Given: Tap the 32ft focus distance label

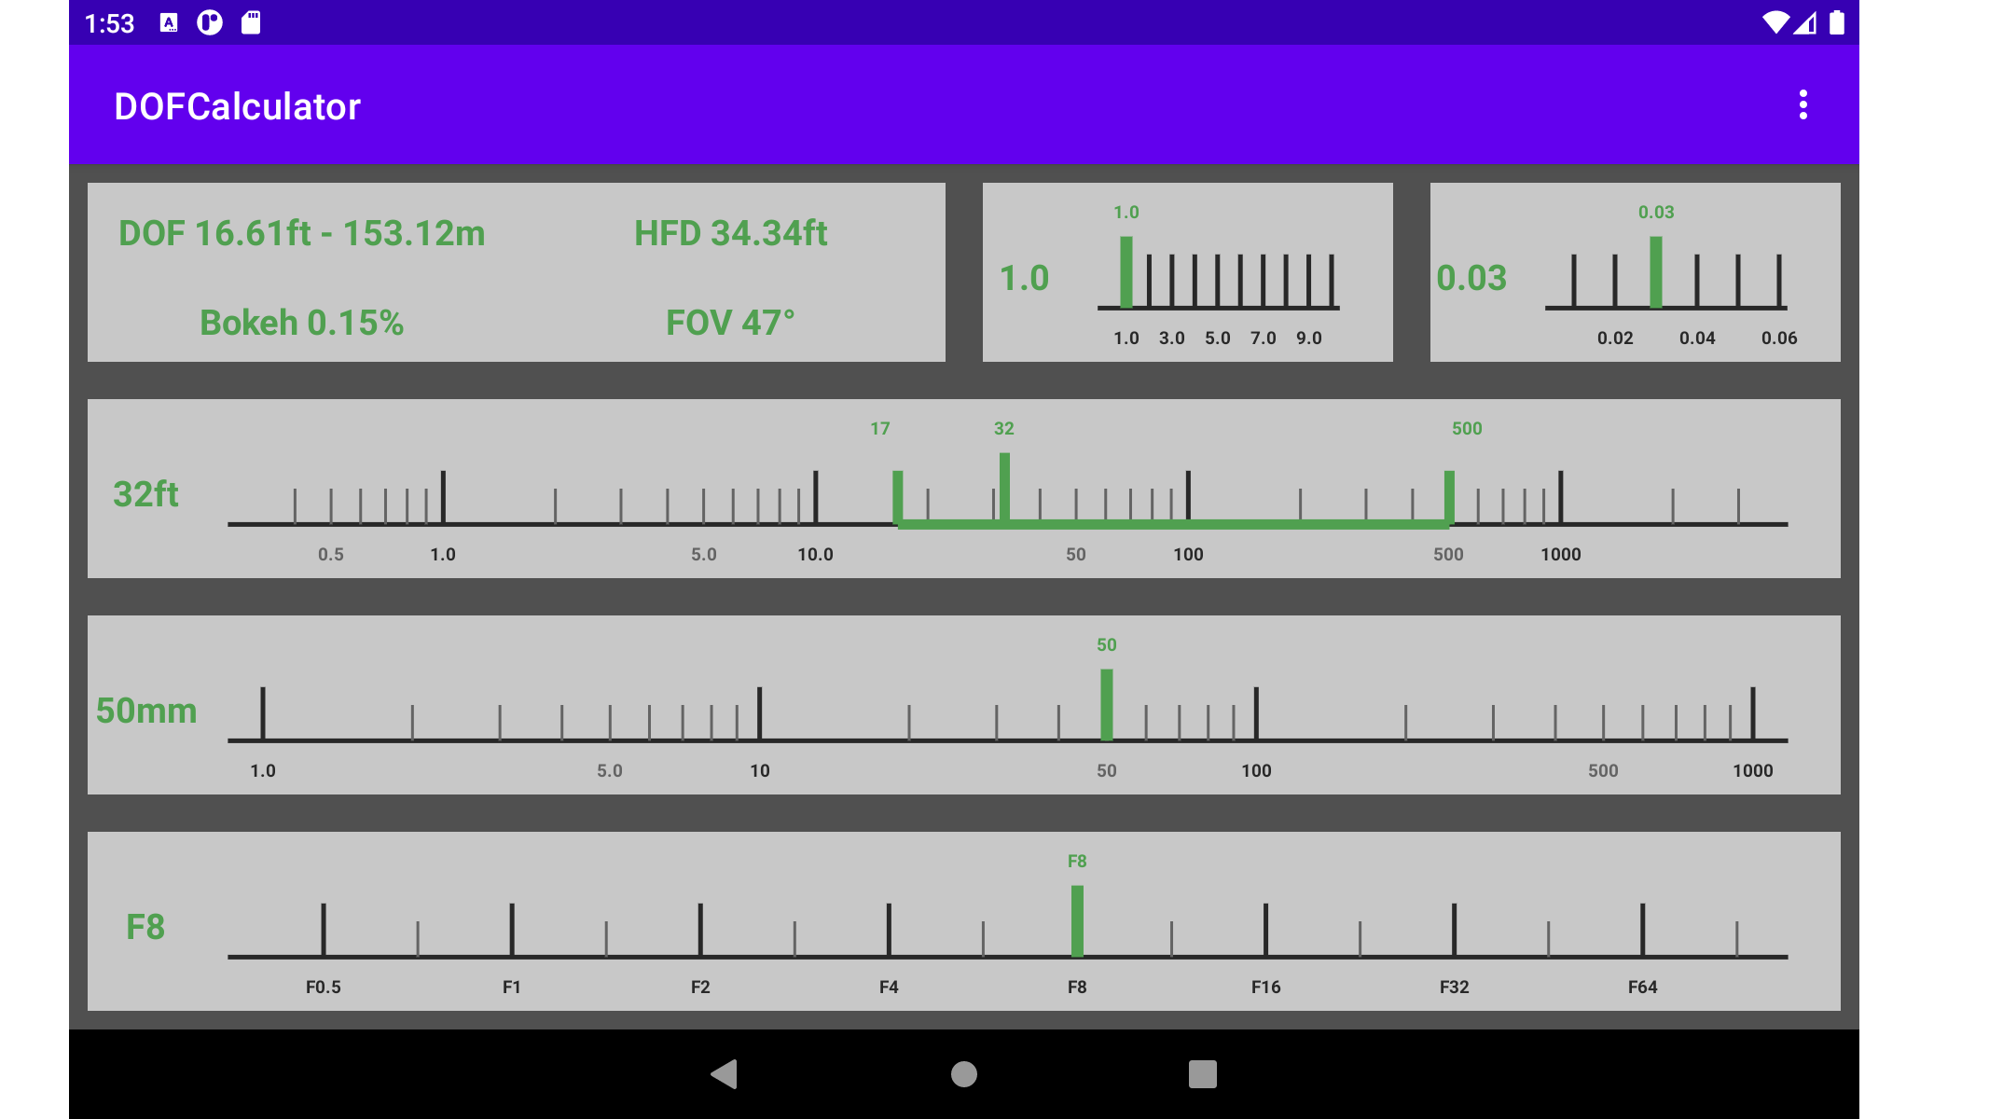Looking at the screenshot, I should [x=145, y=494].
